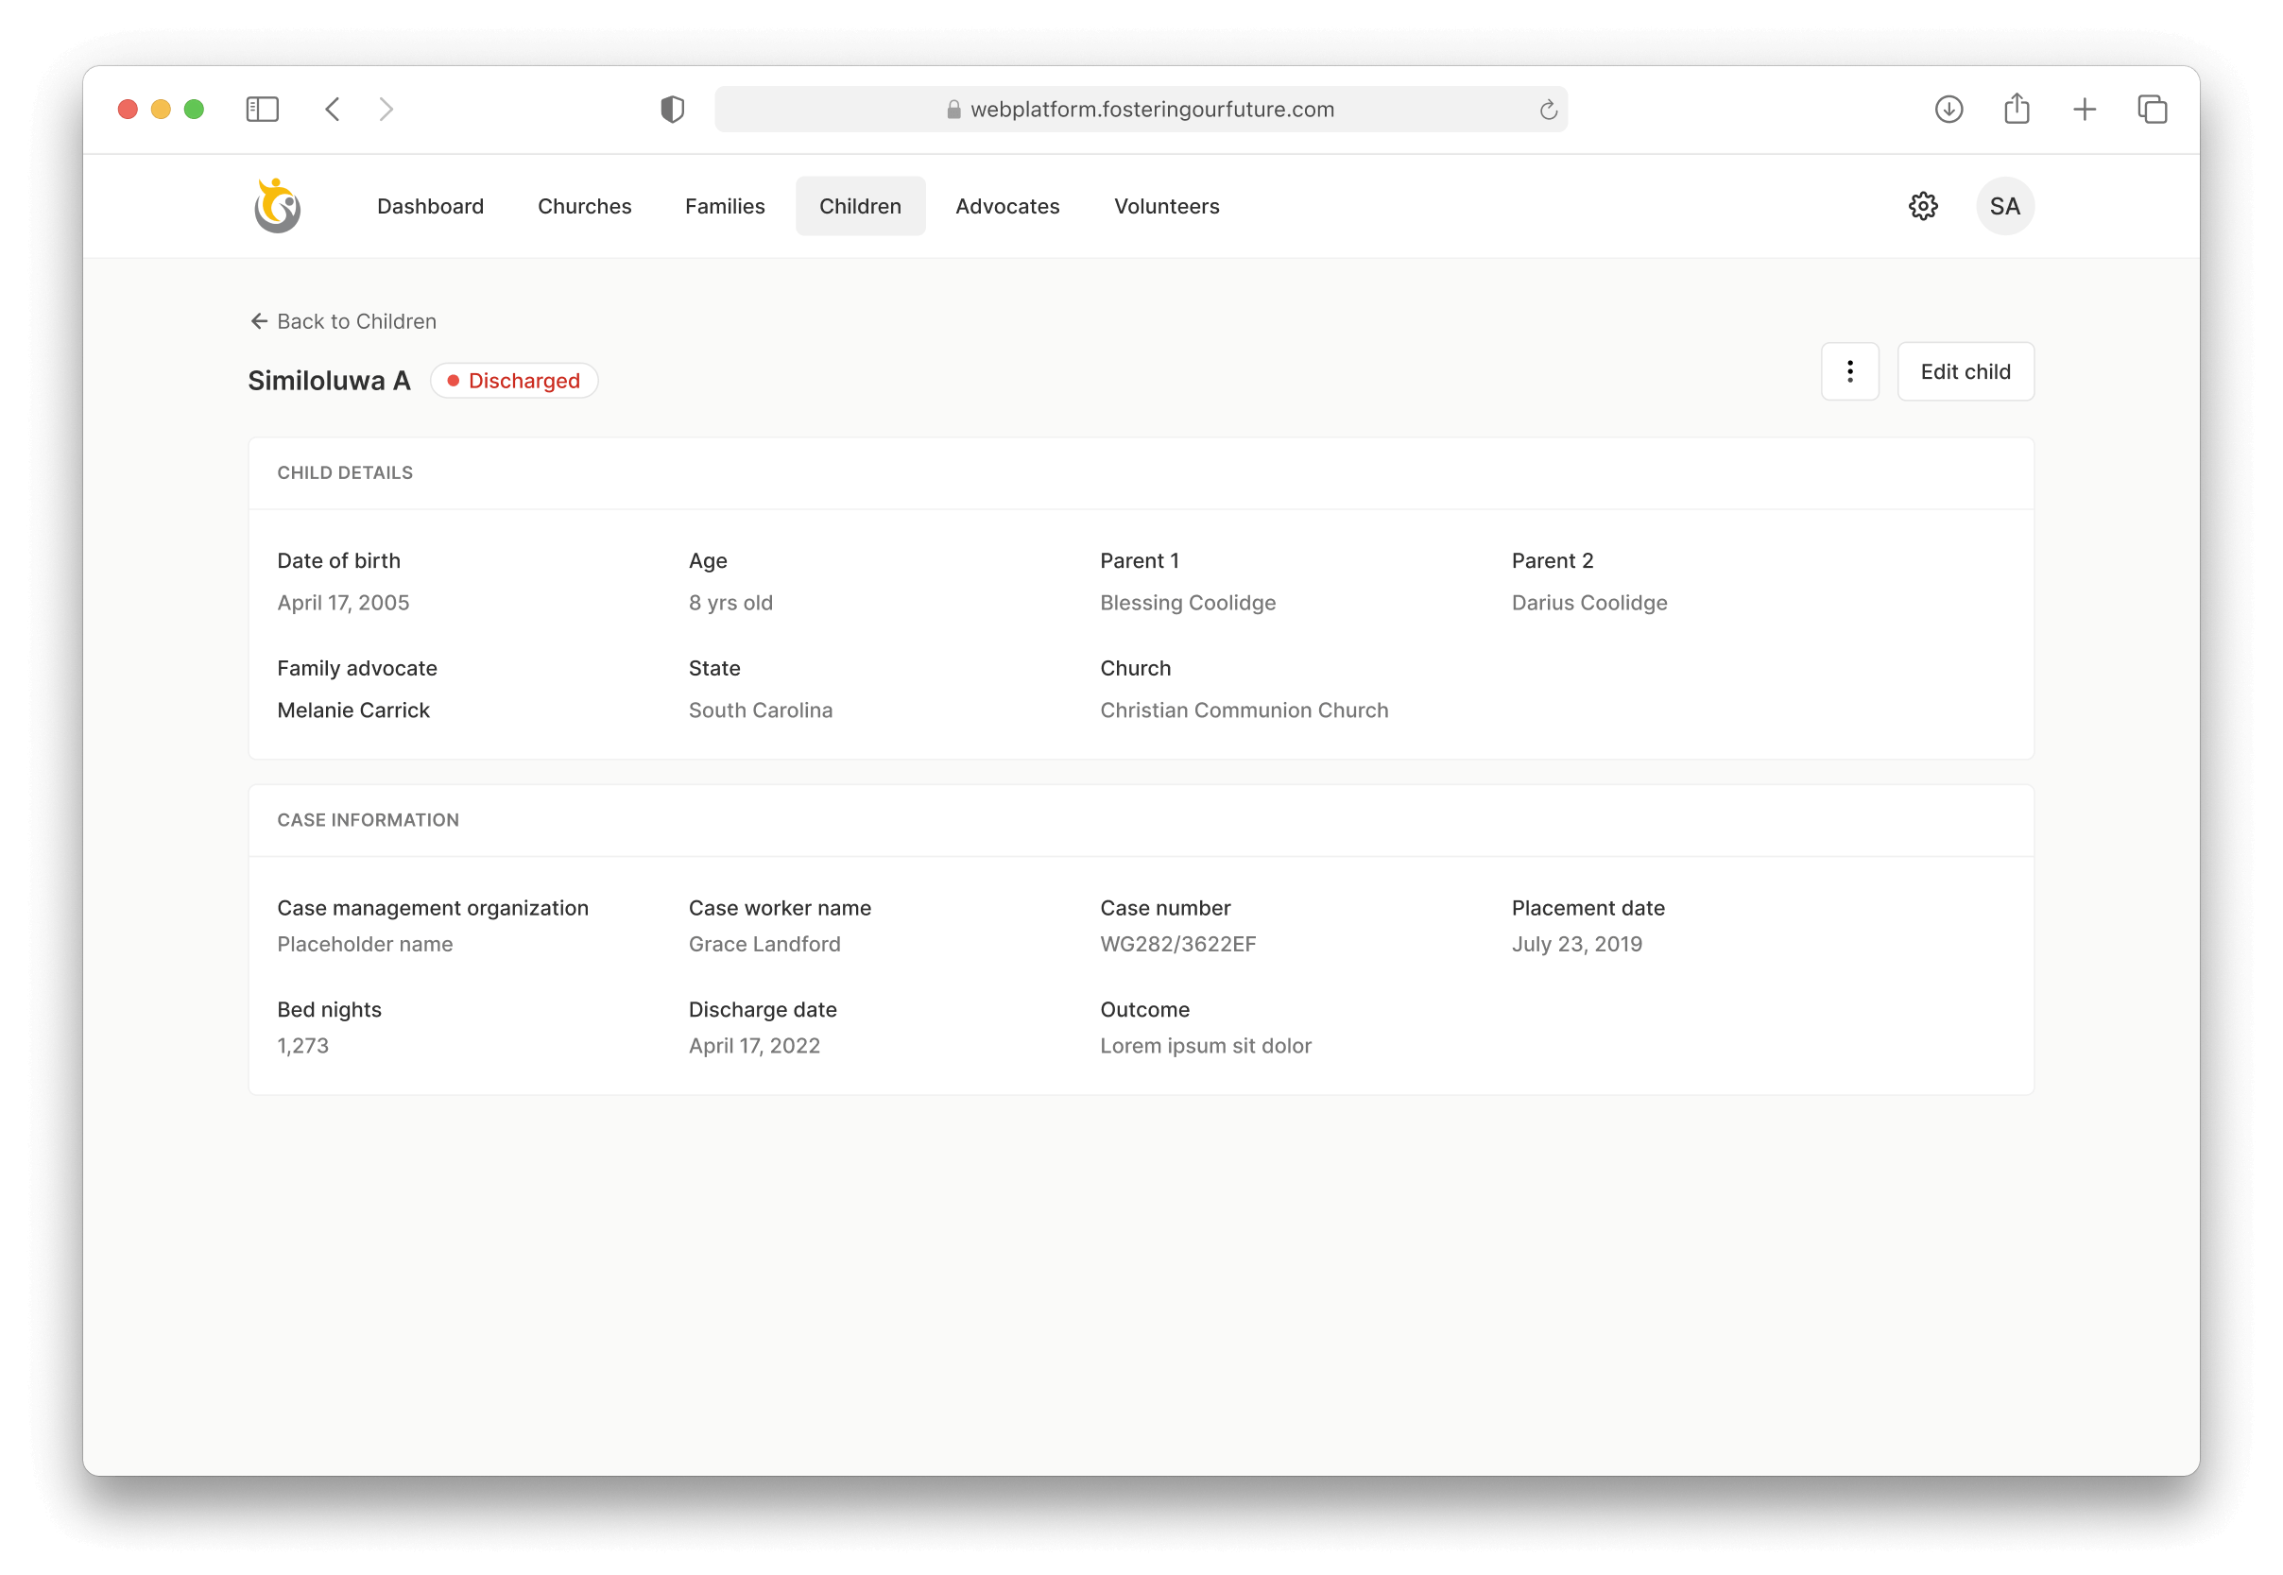Click the share icon in toolbar
The image size is (2283, 1575).
(x=2016, y=109)
